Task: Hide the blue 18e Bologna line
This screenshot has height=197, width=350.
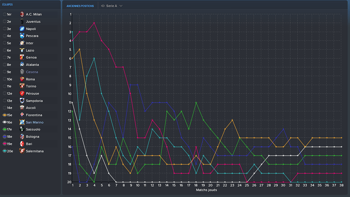Action: [4, 136]
